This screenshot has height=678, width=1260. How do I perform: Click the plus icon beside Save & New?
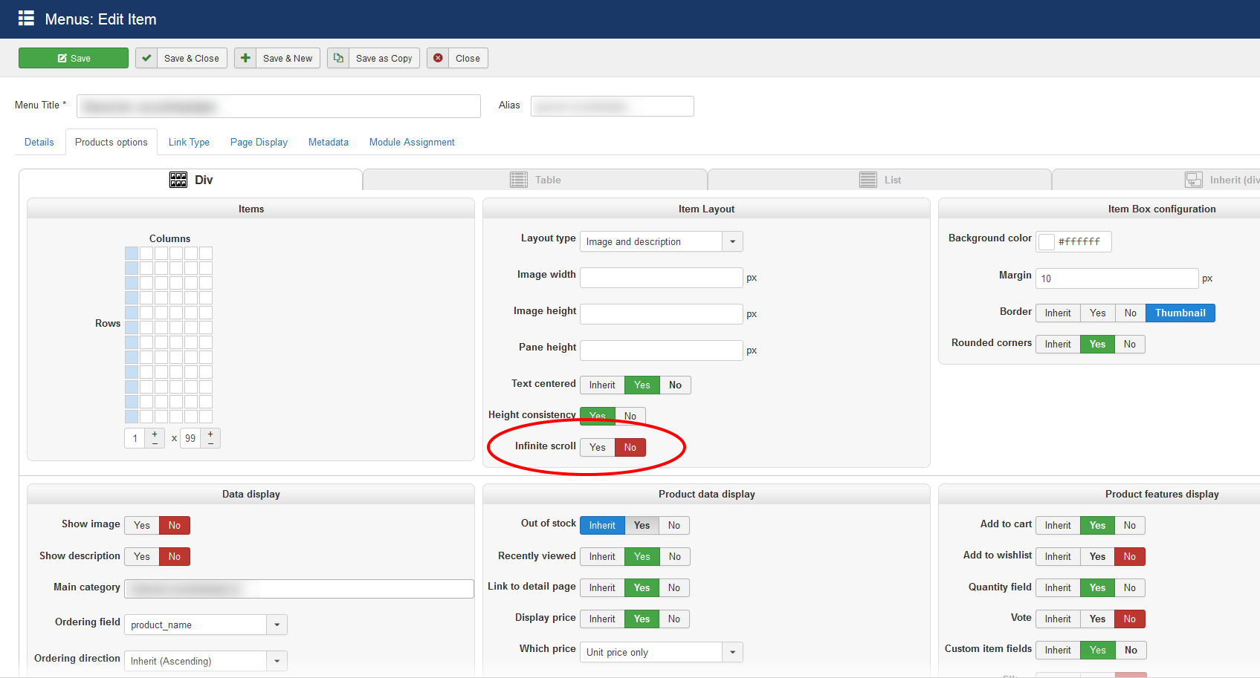tap(245, 58)
